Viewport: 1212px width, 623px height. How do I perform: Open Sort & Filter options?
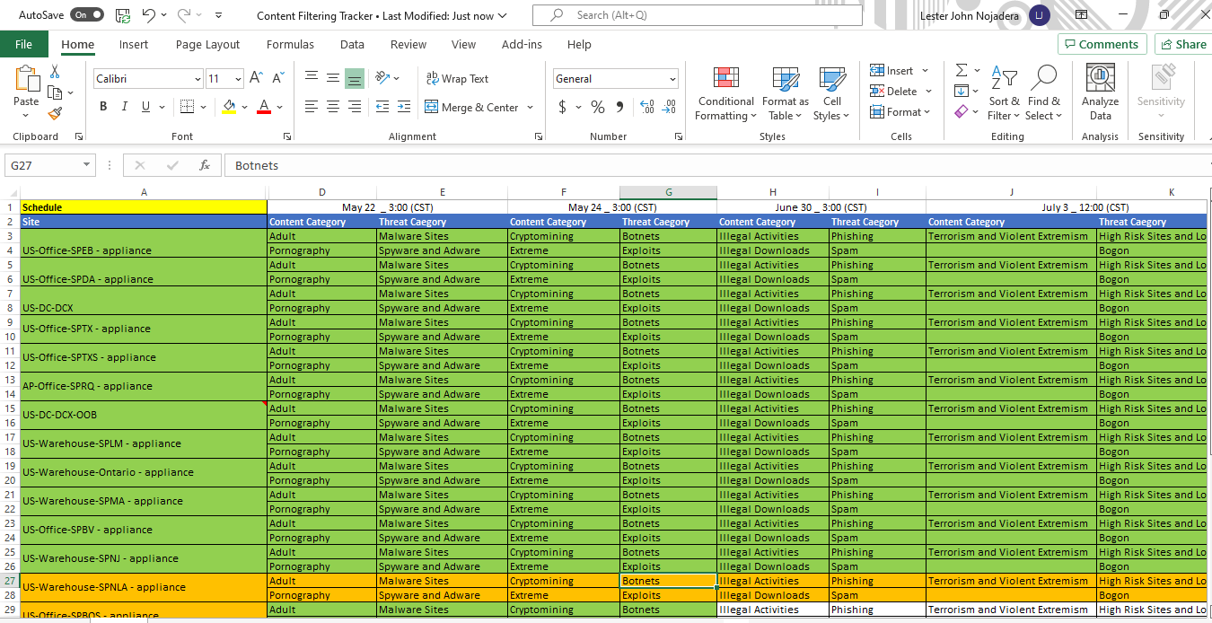tap(1004, 93)
